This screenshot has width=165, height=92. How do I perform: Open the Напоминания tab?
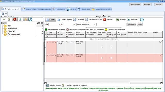(84, 9)
